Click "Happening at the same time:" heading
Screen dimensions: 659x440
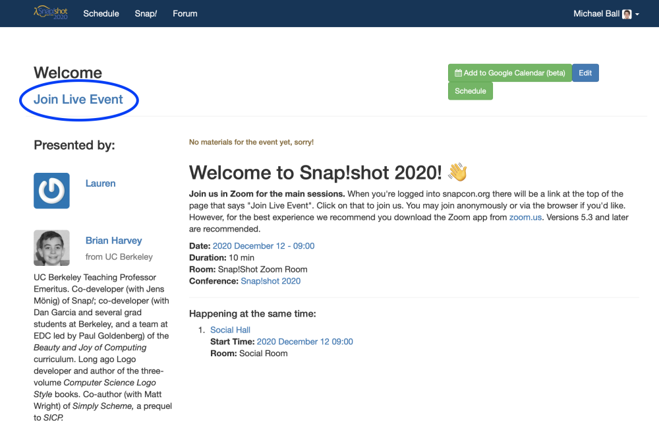(x=252, y=314)
